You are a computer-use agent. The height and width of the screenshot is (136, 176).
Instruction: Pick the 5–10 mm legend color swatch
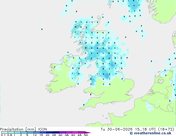[30, 132]
